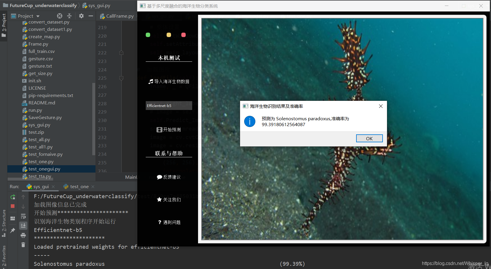The width and height of the screenshot is (491, 269).
Task: Click the trash clear-all icon
Action: pyautogui.click(x=23, y=245)
